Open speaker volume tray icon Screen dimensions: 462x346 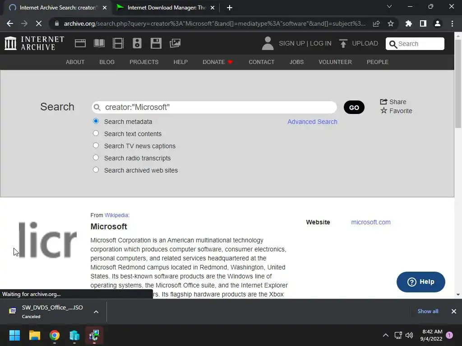[409, 335]
